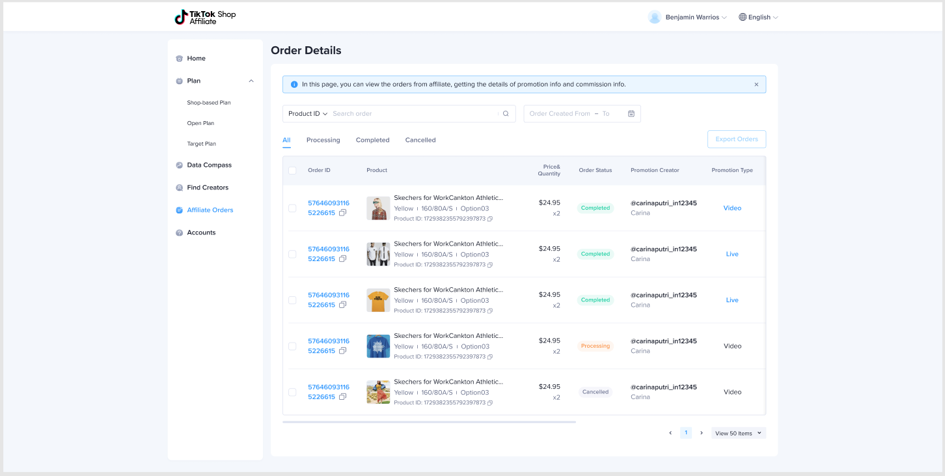945x476 pixels.
Task: Click the orange Processing status badge
Action: pos(596,346)
